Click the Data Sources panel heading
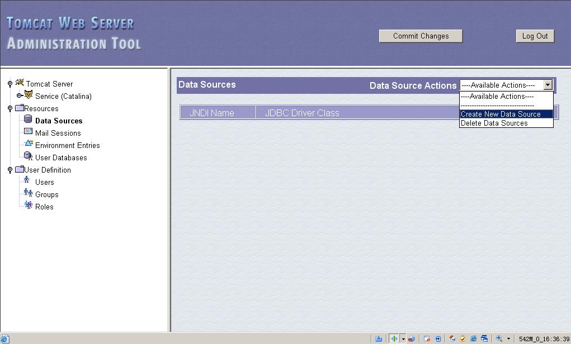The height and width of the screenshot is (344, 571). click(x=207, y=85)
